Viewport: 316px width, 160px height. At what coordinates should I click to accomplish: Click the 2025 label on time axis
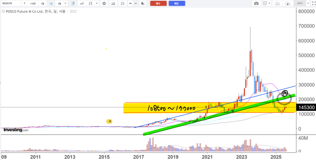(x=276, y=157)
